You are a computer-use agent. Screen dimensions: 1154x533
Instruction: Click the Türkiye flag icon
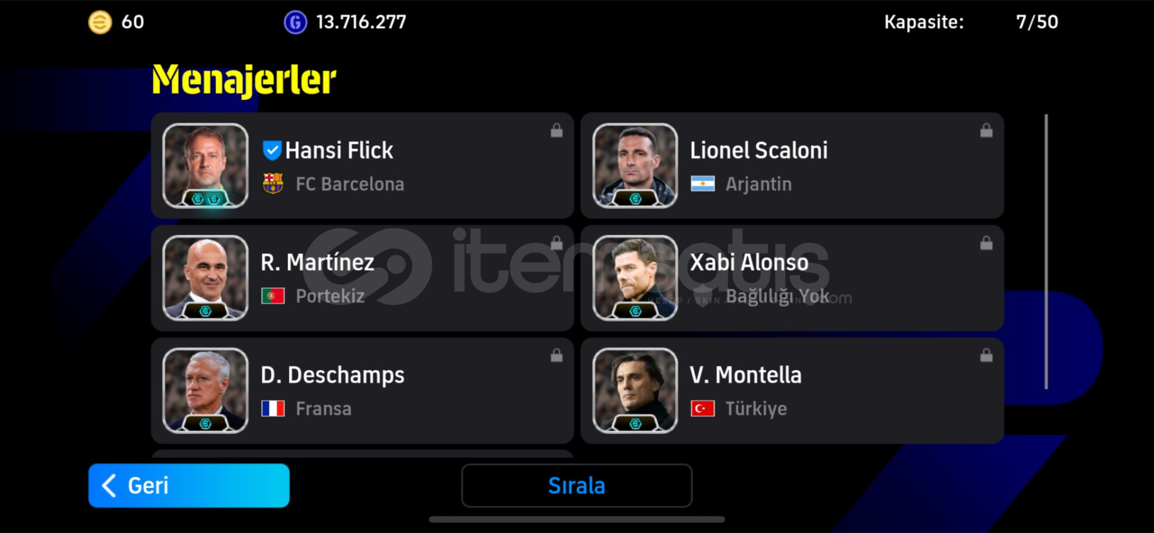point(703,409)
